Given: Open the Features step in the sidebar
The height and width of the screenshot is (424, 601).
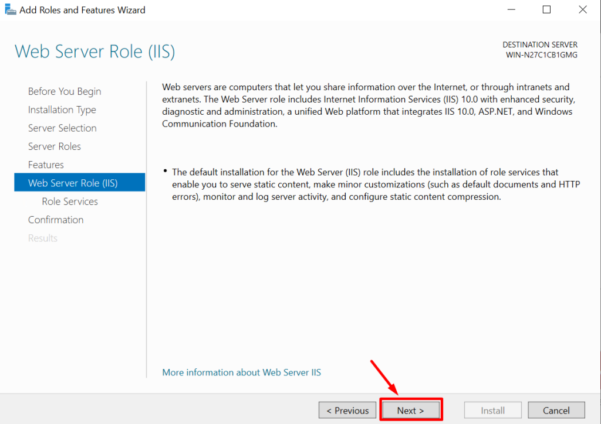Looking at the screenshot, I should coord(46,165).
